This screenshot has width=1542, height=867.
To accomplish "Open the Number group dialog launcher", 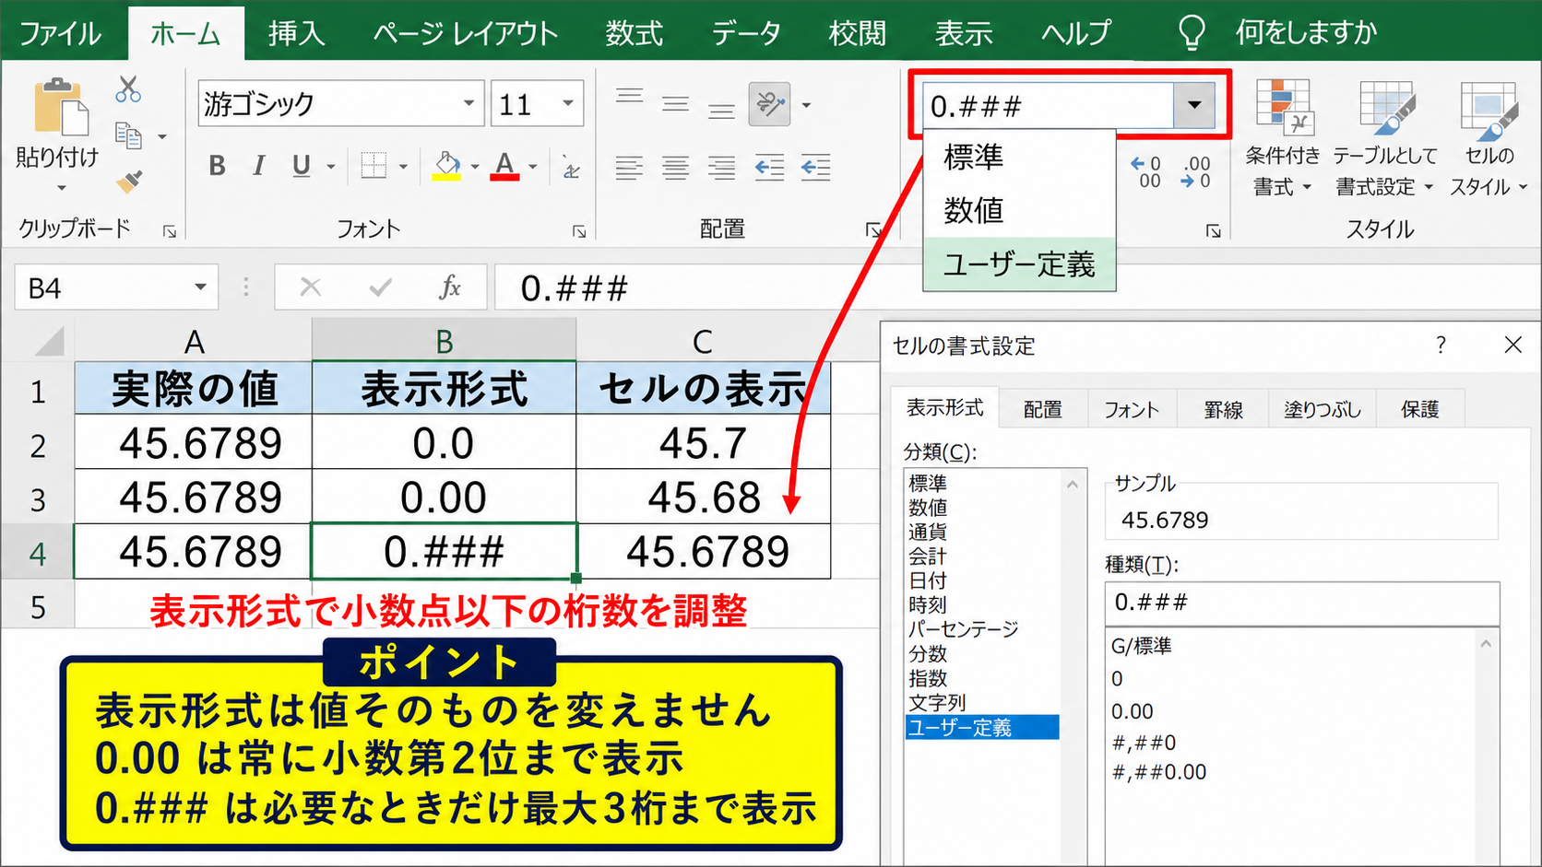I will pos(1214,231).
